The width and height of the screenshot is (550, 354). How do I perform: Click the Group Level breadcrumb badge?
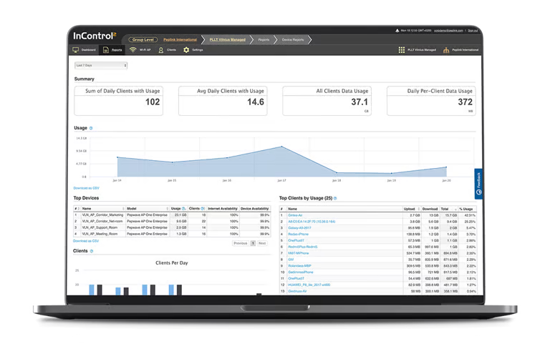coord(143,39)
